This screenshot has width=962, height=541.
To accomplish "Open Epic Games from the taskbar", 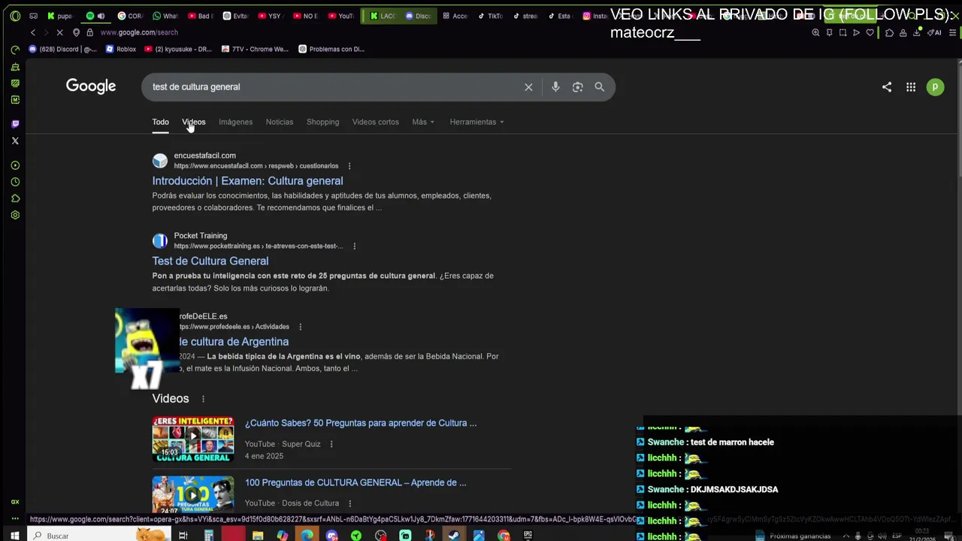I will 528,536.
